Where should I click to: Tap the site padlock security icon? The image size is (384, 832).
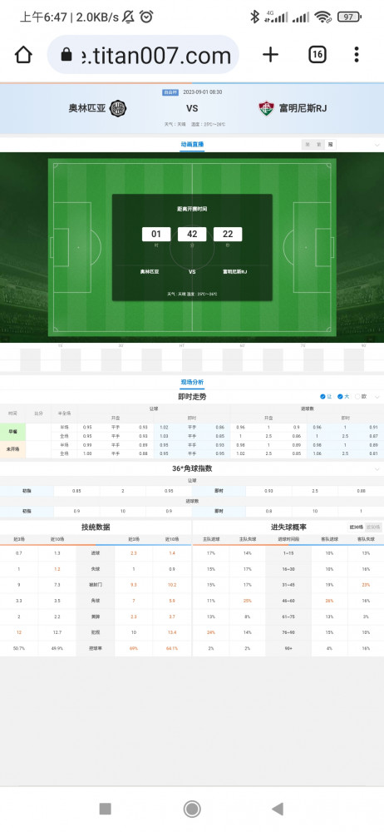tap(66, 55)
